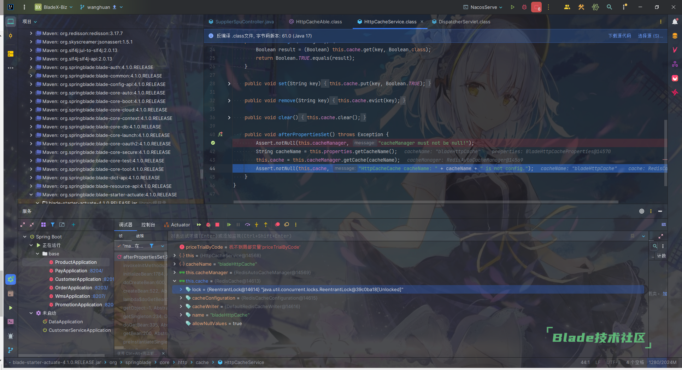This screenshot has height=370, width=682.
Task: Open the thread selector dropdown
Action: [163, 246]
